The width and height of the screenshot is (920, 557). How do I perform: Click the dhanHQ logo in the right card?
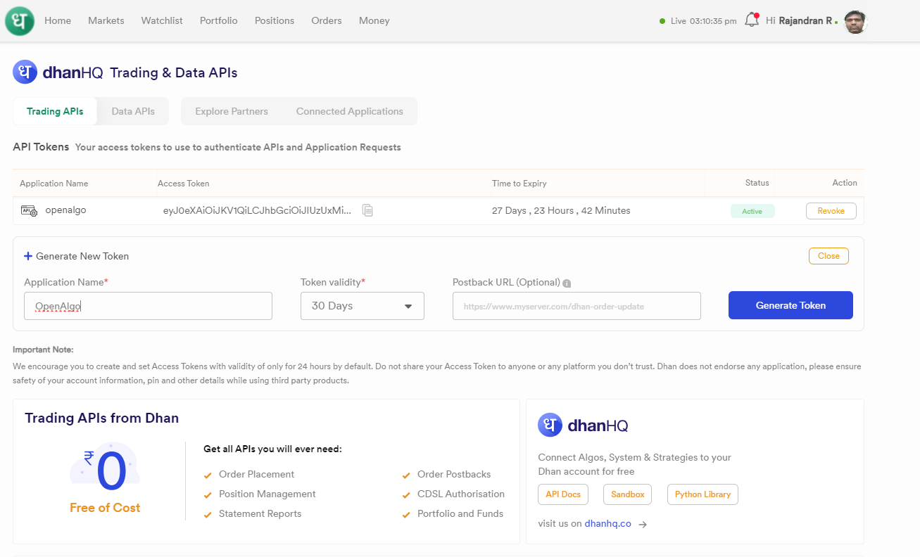583,425
